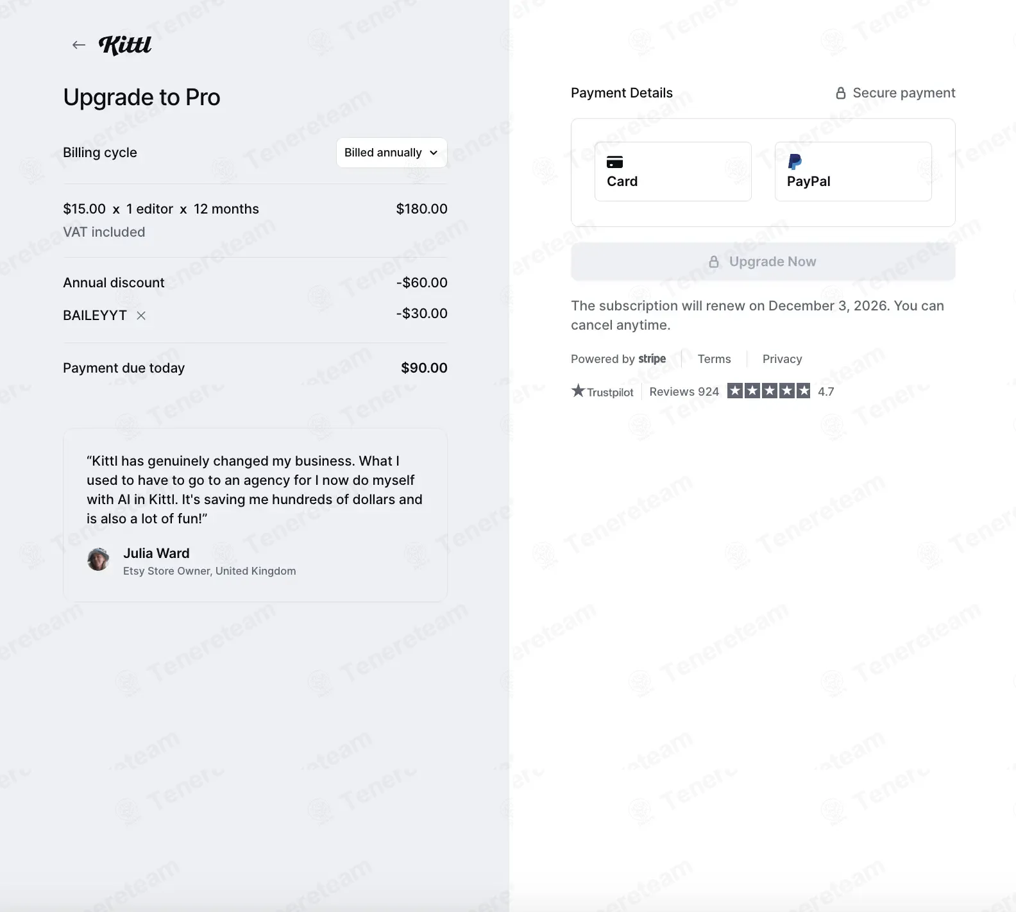Select the Card payment label
Image resolution: width=1016 pixels, height=912 pixels.
pos(622,182)
